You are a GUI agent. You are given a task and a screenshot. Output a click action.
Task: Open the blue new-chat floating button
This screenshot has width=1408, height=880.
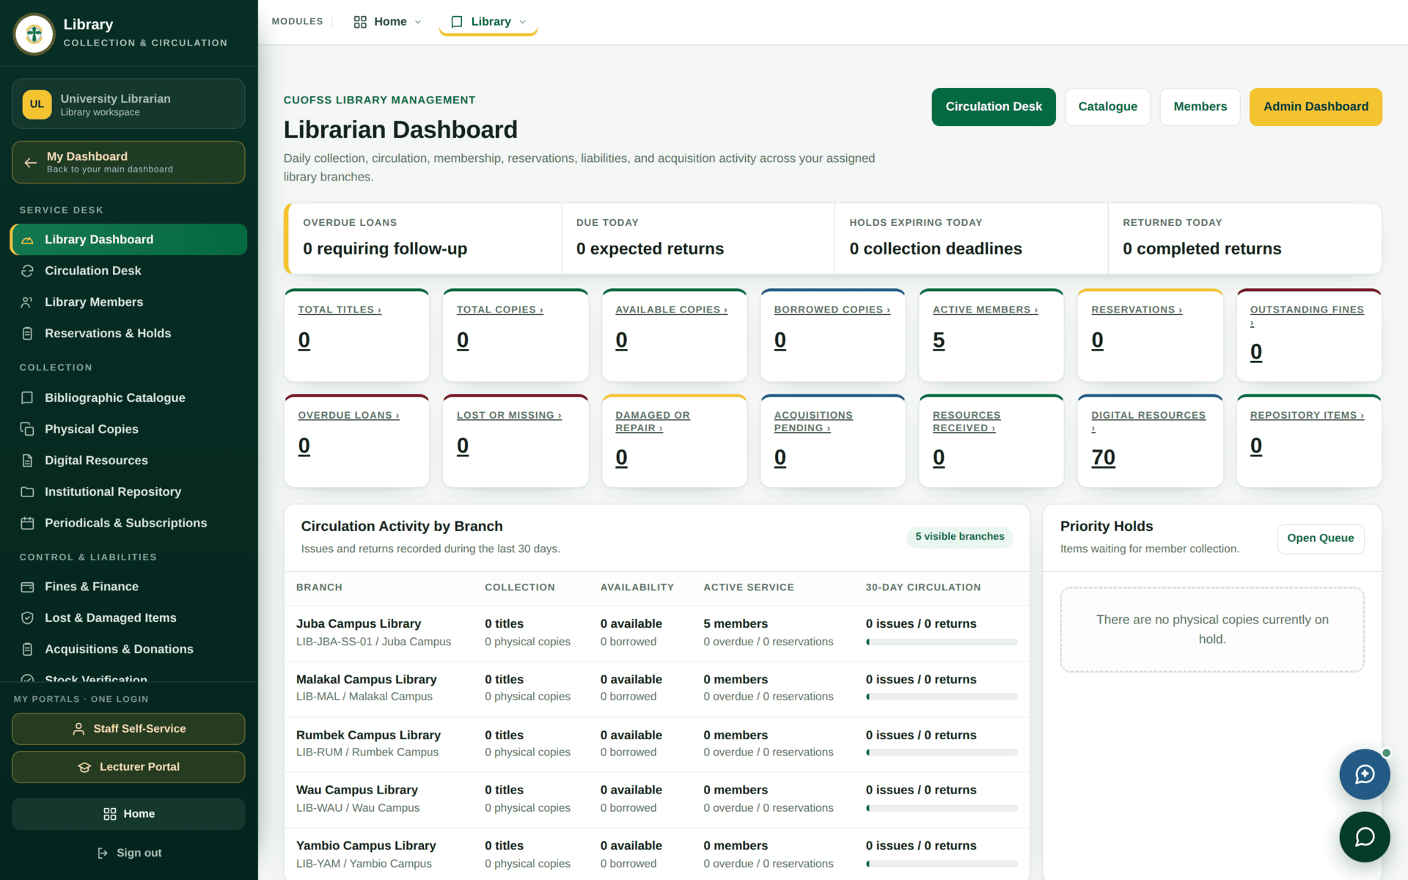click(x=1364, y=774)
